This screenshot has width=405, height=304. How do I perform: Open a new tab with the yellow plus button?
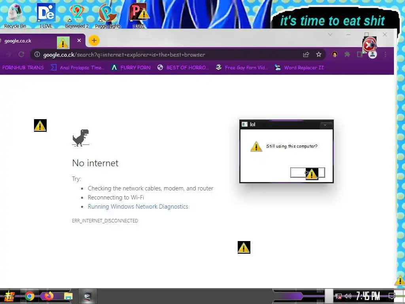94,41
